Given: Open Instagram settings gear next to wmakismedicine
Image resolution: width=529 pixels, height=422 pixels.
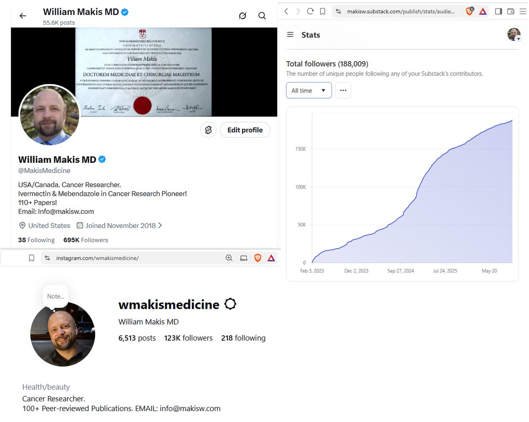Looking at the screenshot, I should coord(230,304).
